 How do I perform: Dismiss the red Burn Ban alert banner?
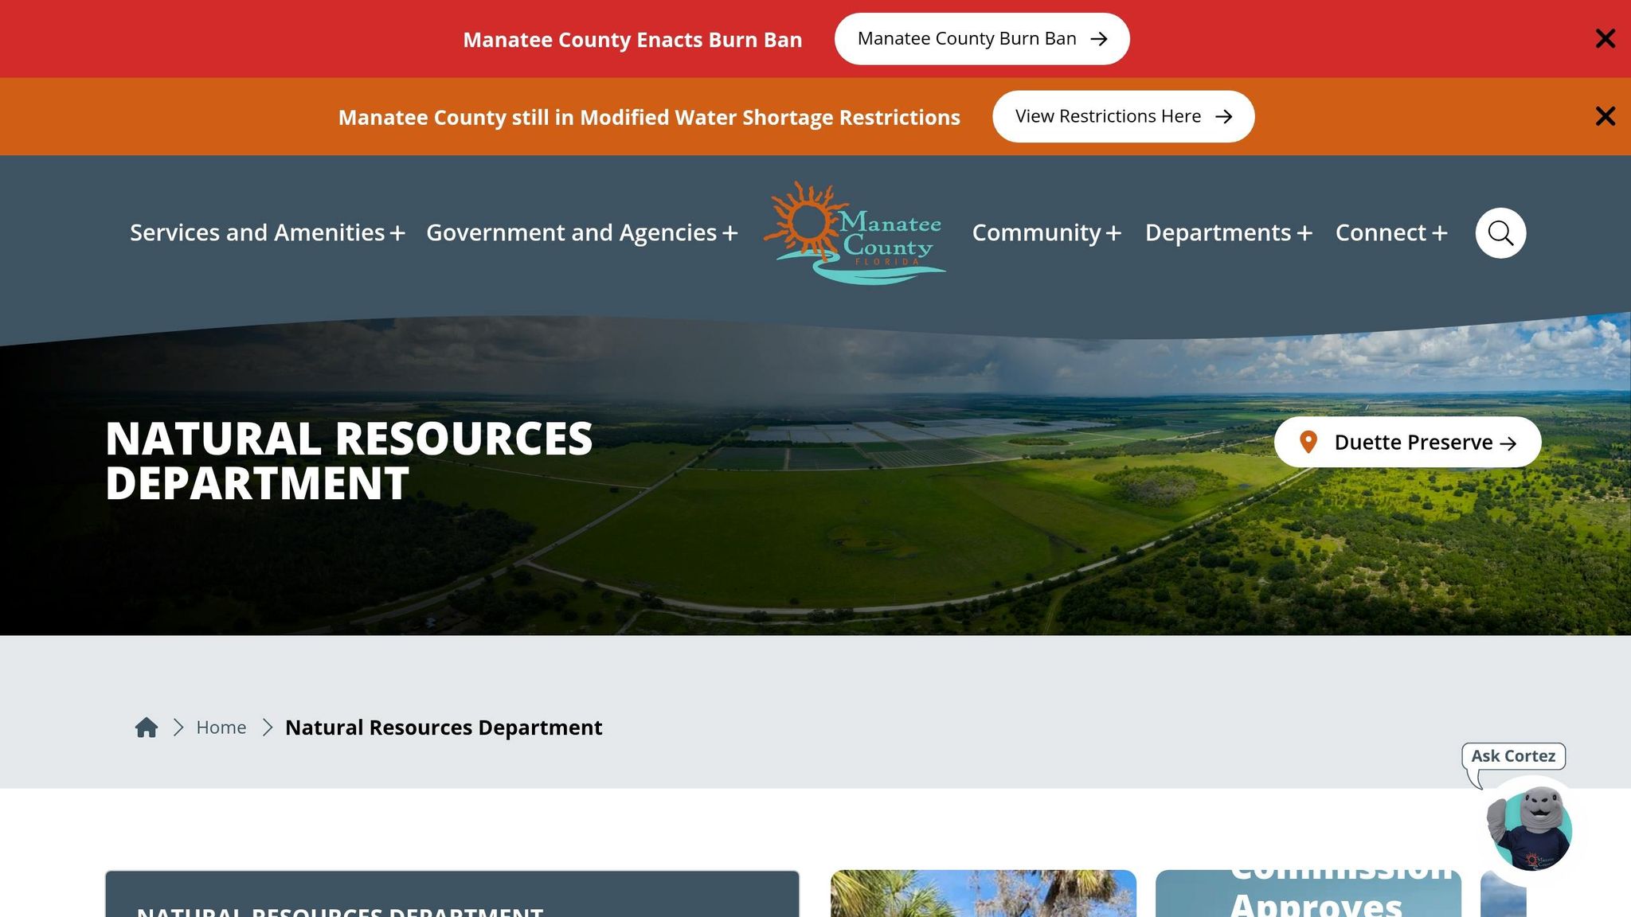pyautogui.click(x=1605, y=39)
